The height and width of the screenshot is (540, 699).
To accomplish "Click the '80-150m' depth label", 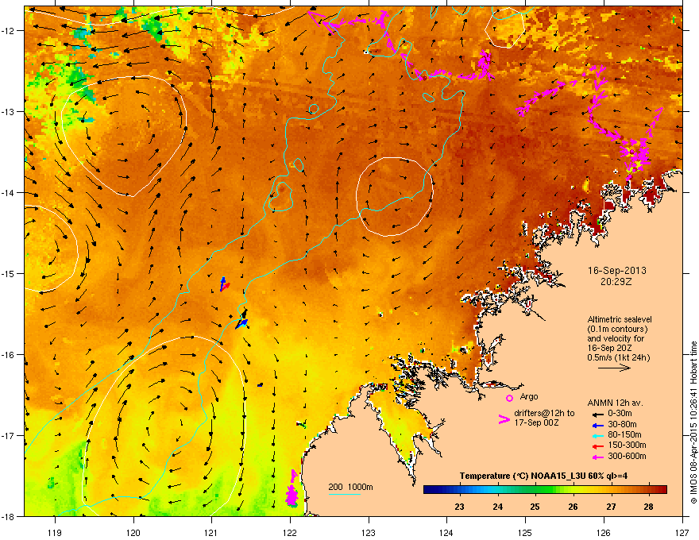I will 624,435.
